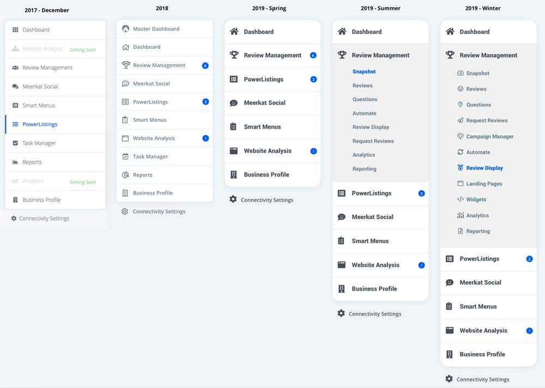Open Review Display in the 2019 Summer submenu
545x388 pixels.
(x=371, y=128)
